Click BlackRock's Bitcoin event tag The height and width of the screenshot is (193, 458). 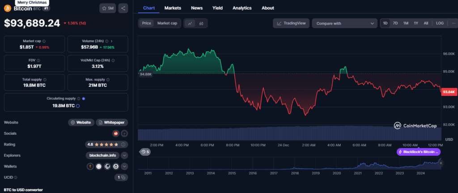[x=418, y=152]
